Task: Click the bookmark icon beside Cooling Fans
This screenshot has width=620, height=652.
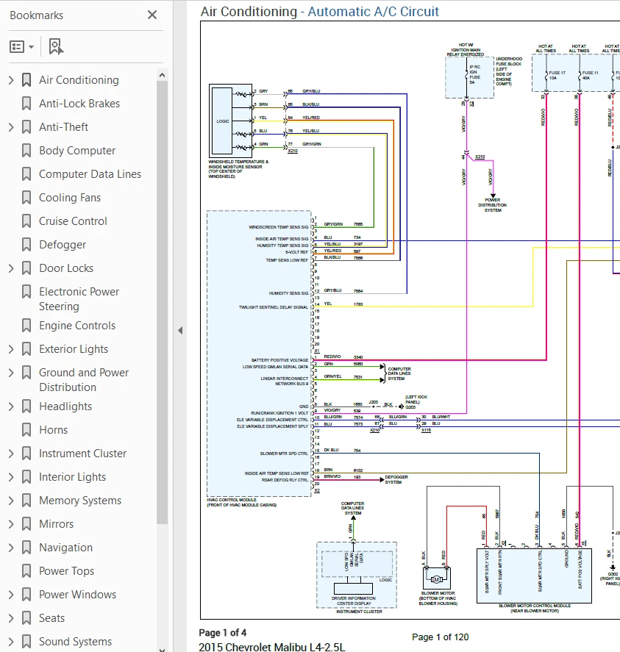Action: pos(25,197)
